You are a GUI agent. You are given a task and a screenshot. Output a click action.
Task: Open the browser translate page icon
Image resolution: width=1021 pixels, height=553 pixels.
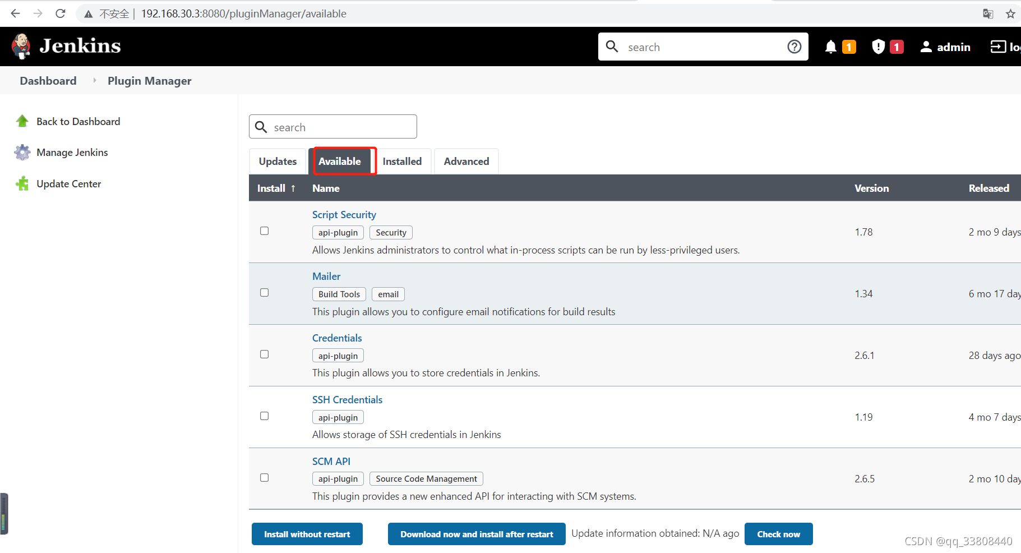(988, 13)
